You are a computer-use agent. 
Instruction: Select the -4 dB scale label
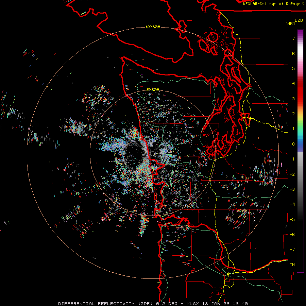[x=292, y=204]
